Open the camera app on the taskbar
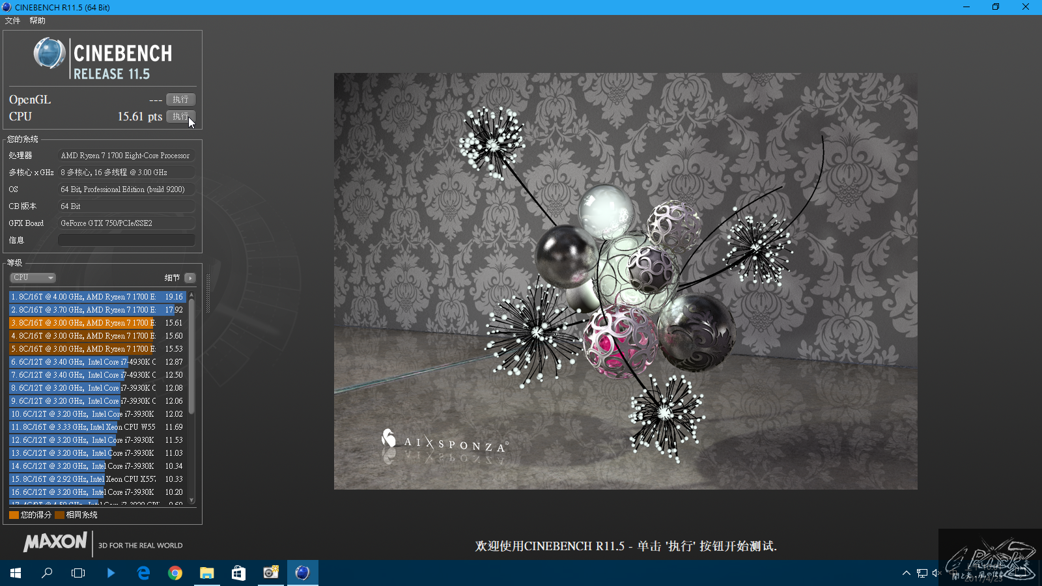Viewport: 1042px width, 586px height. tap(271, 573)
